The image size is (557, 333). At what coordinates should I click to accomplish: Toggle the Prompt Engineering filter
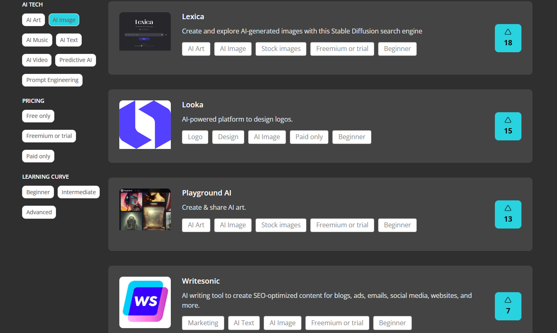(52, 80)
